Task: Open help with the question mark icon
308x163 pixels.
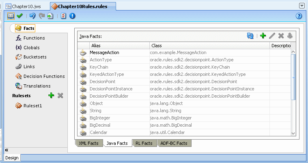Action: [x=299, y=16]
